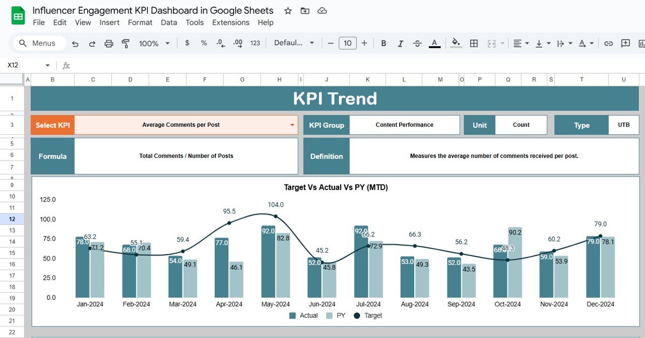Click the Print icon
The image size is (645, 338).
coord(109,43)
